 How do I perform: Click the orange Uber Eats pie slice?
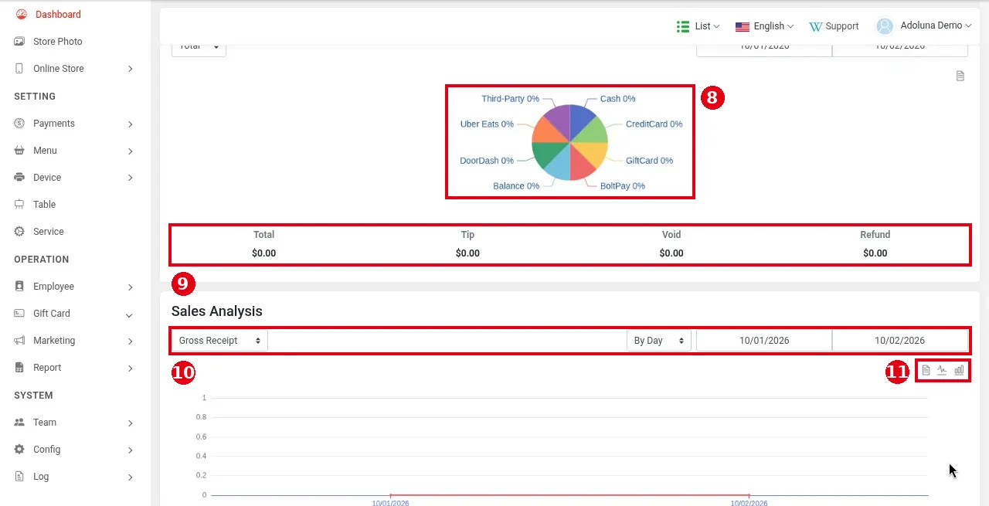[x=547, y=132]
